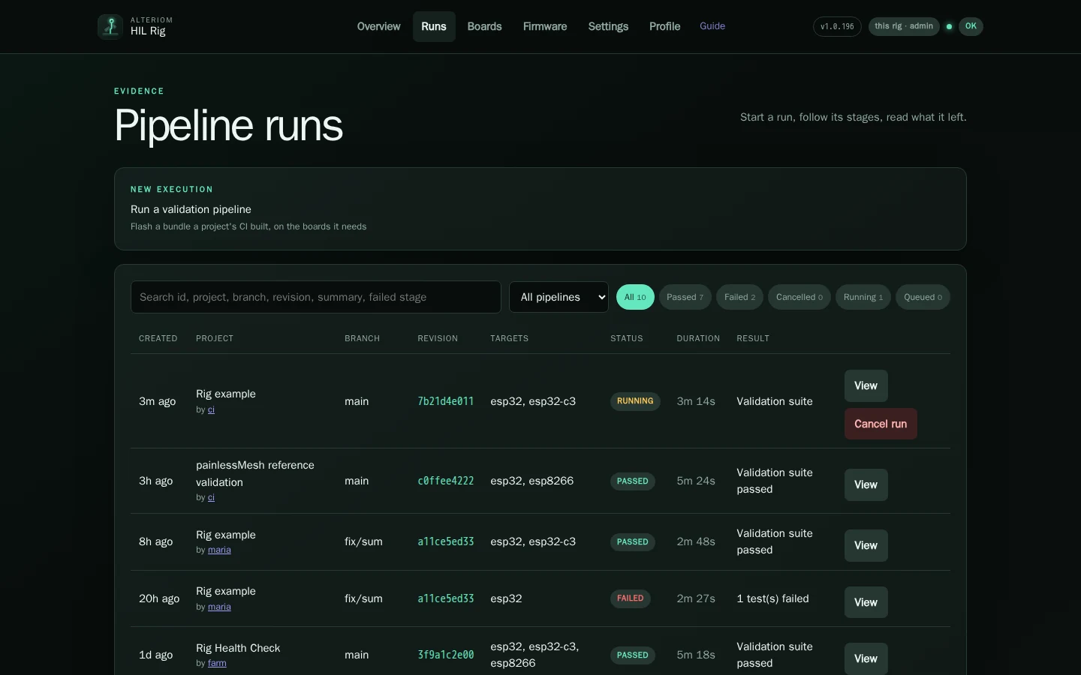
Task: Click the v1.0.196 version badge
Action: 837,26
